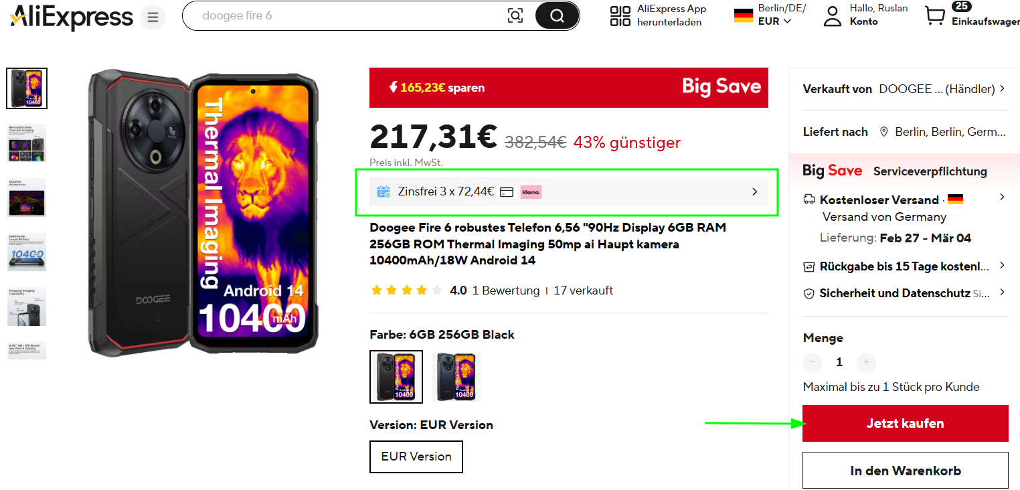Select the second color variant thumbnail
The image size is (1020, 490).
456,377
